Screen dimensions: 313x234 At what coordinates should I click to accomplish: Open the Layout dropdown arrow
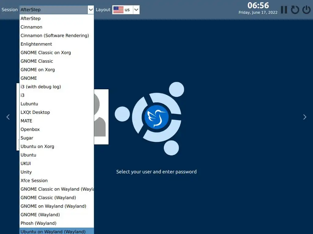click(x=136, y=10)
